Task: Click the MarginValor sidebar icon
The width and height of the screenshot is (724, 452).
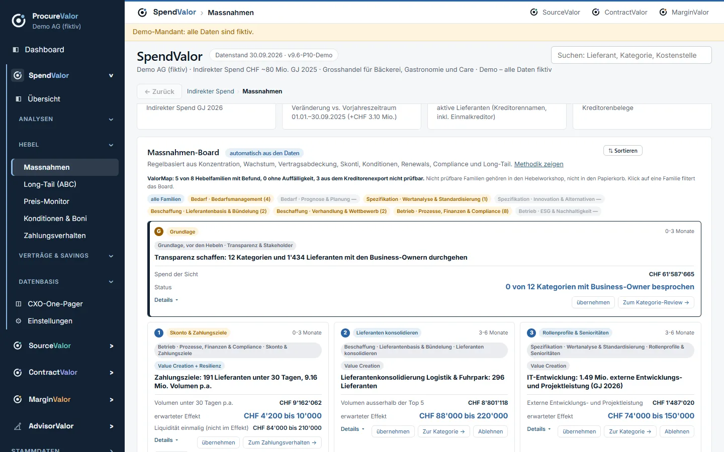Action: (x=18, y=399)
